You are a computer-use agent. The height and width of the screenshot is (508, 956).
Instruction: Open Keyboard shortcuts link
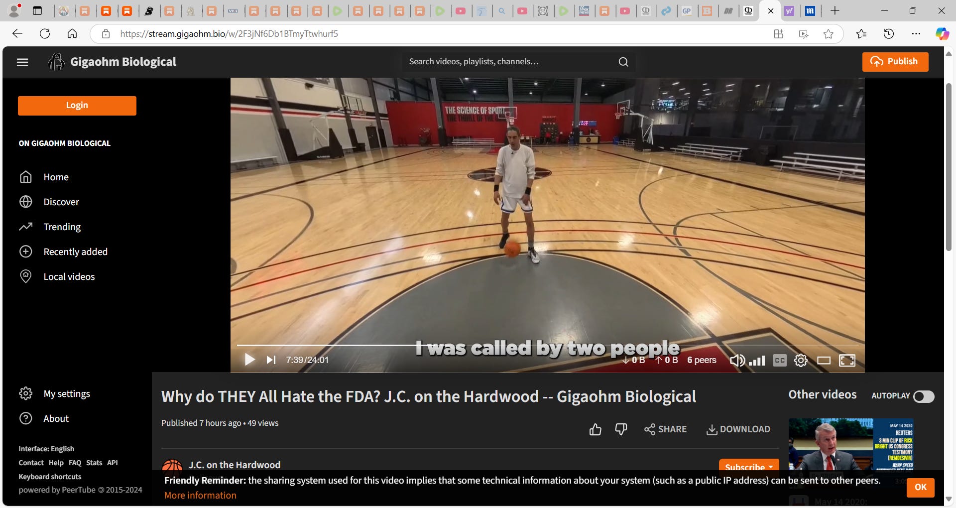(50, 477)
